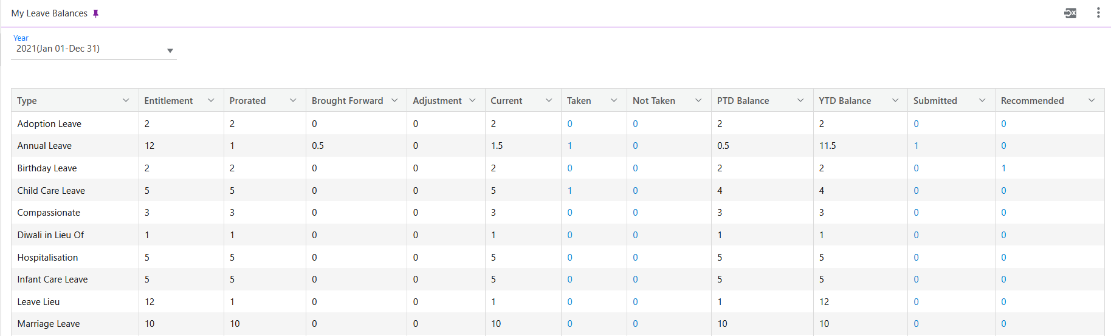Expand the Type column header menu
Image resolution: width=1111 pixels, height=336 pixels.
pyautogui.click(x=126, y=100)
